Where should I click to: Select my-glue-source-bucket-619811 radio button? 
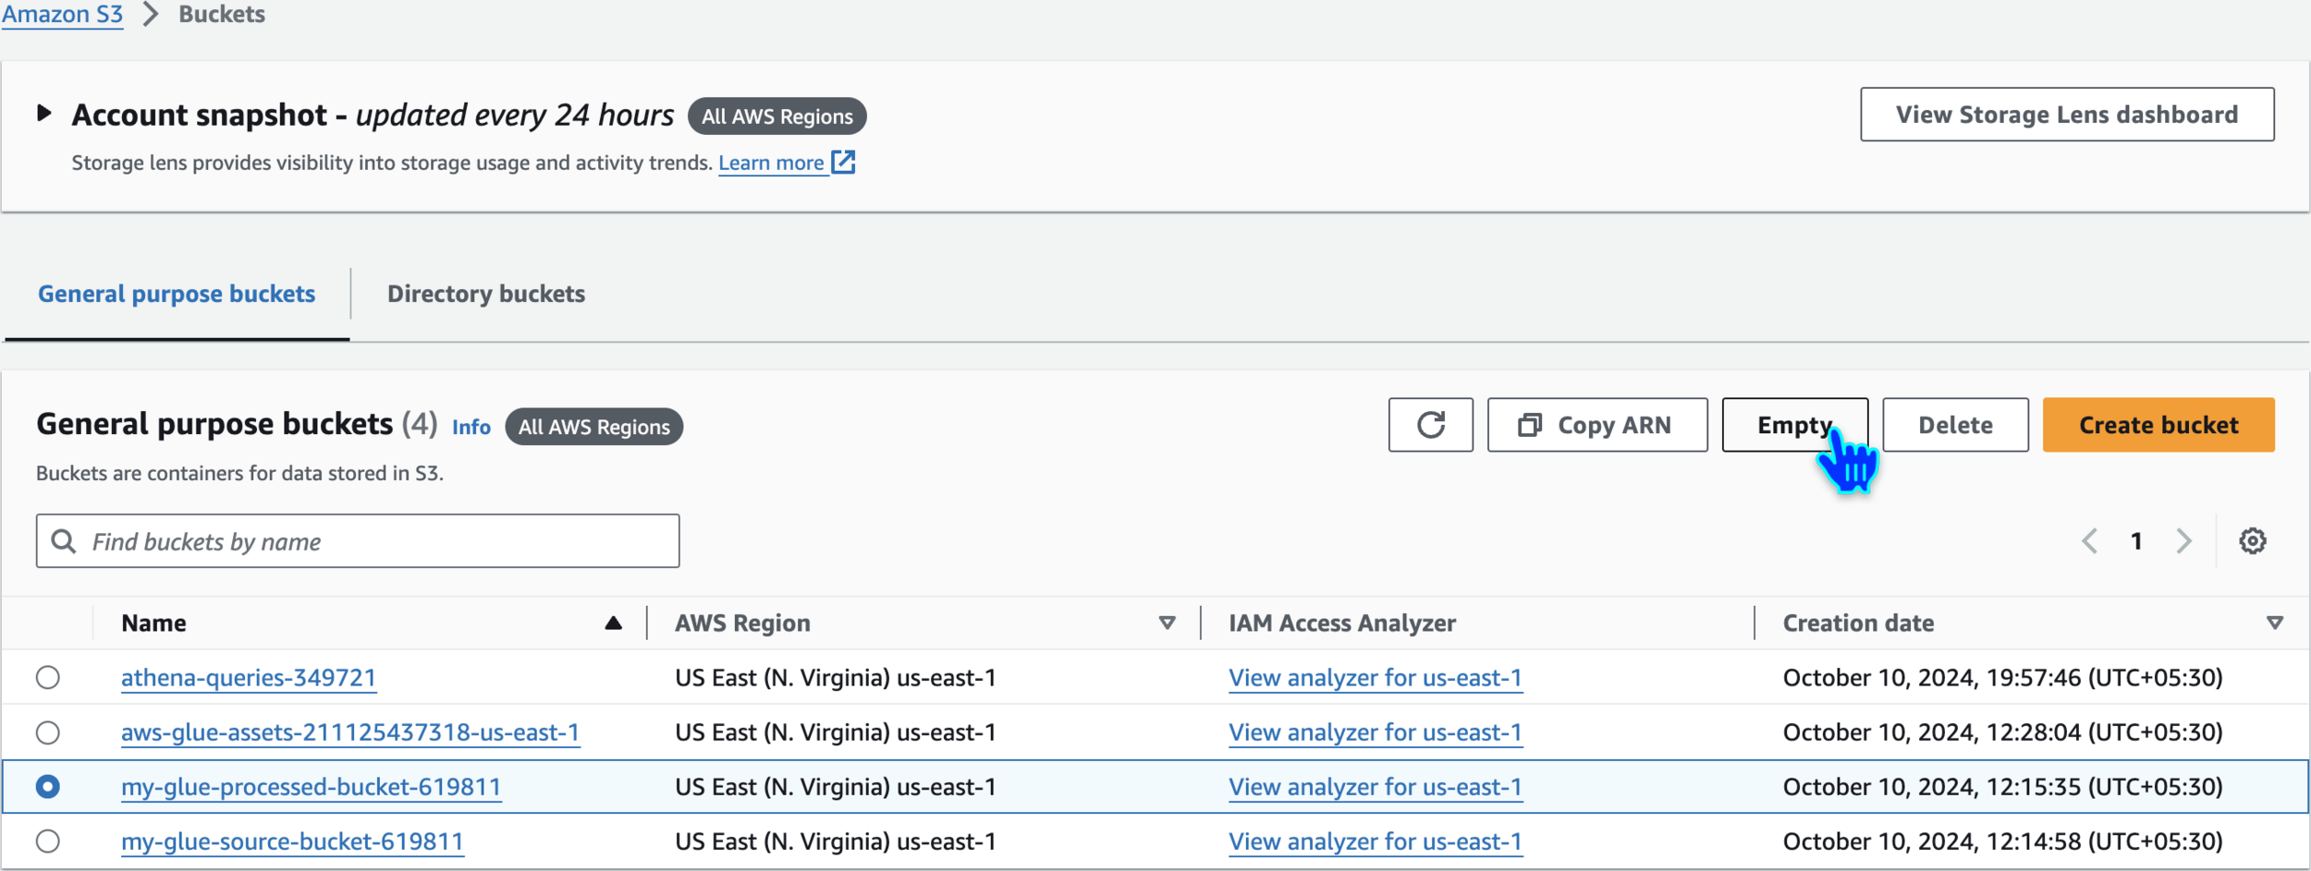coord(48,841)
